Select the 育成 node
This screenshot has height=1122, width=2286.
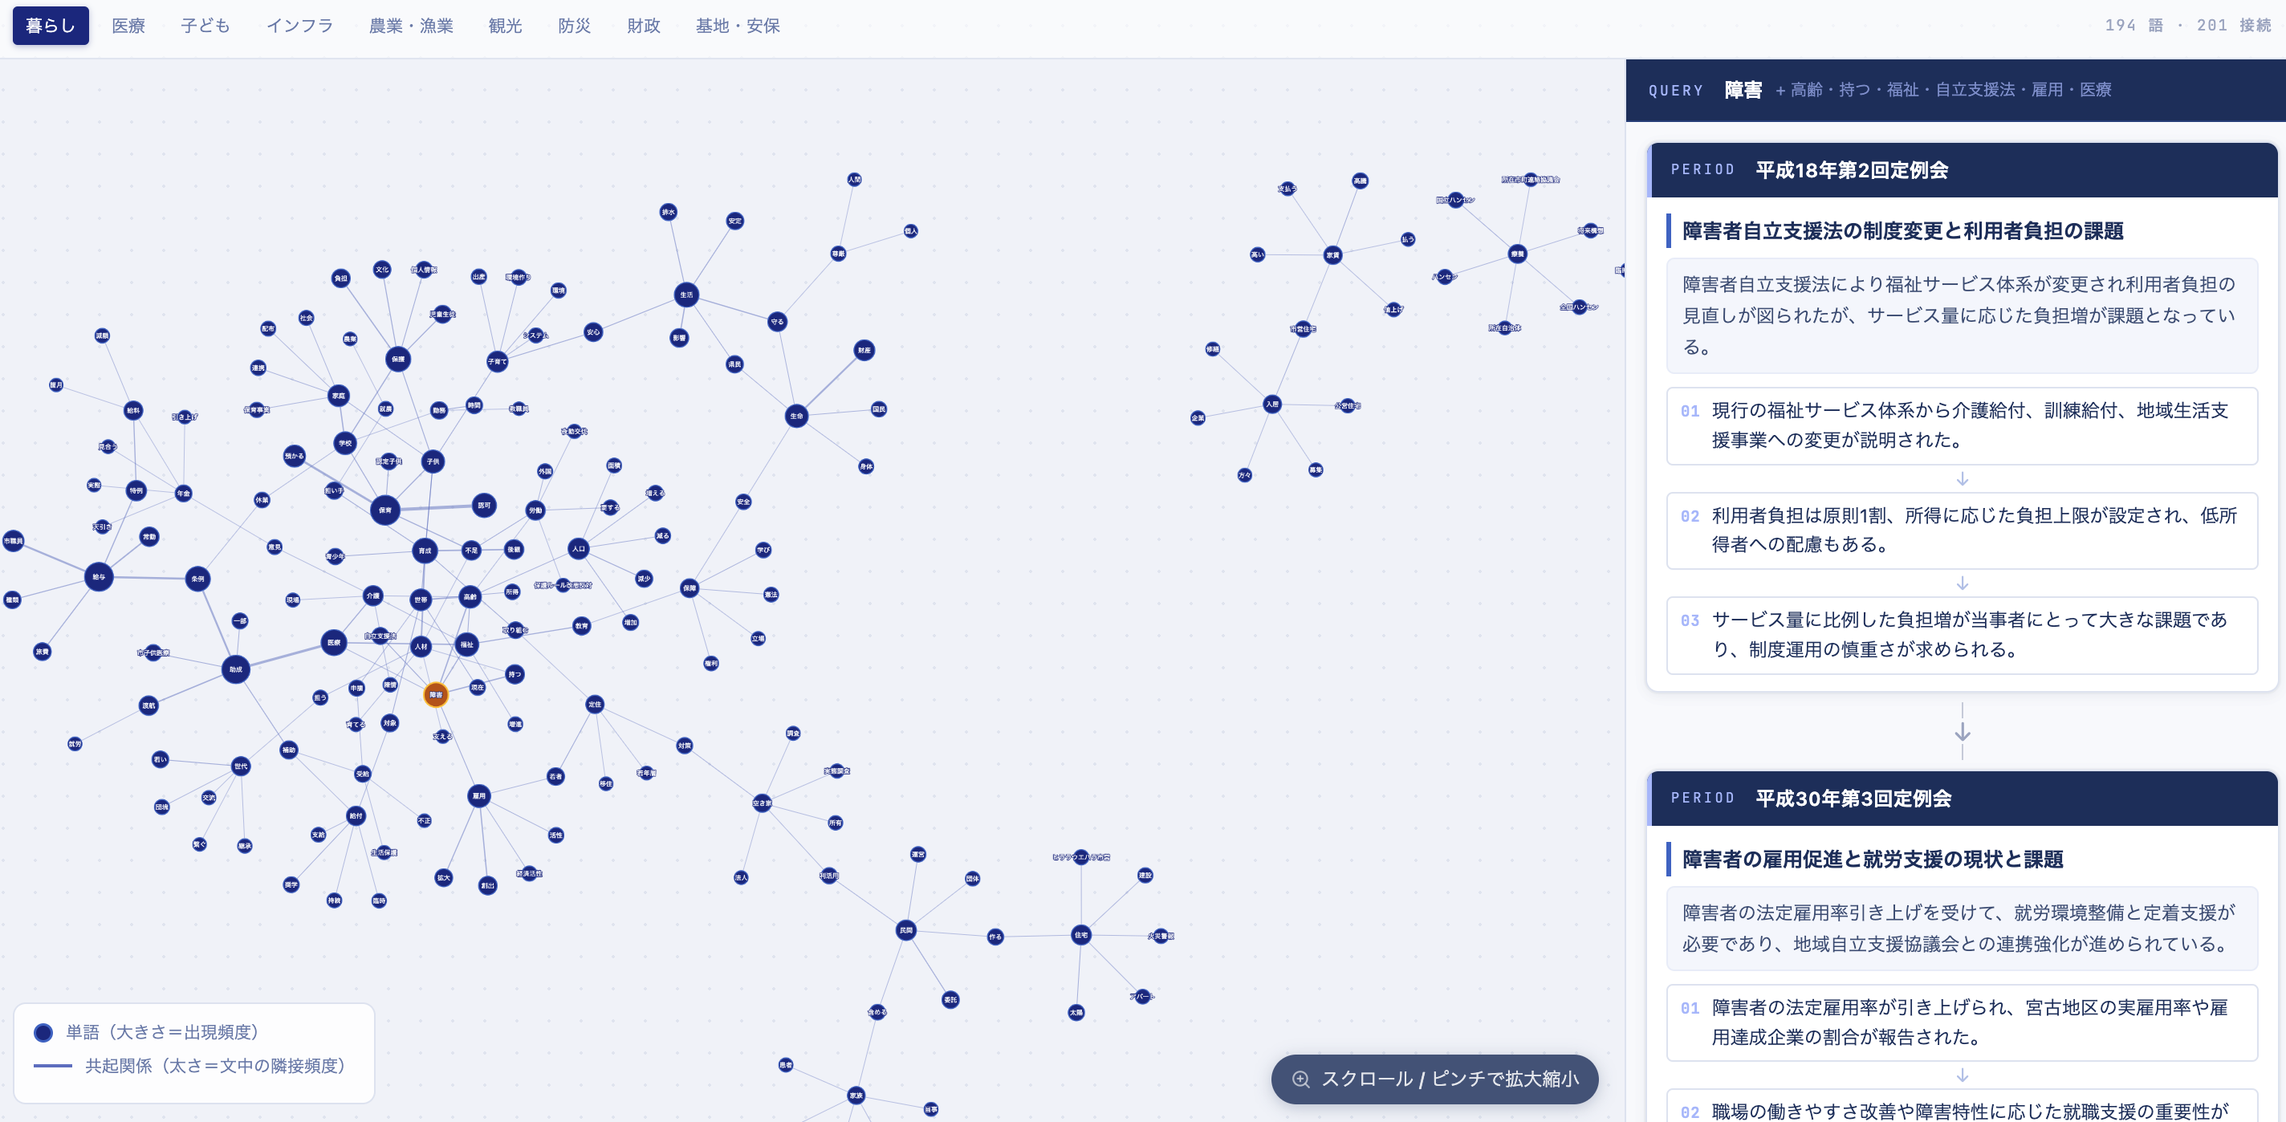tap(425, 551)
